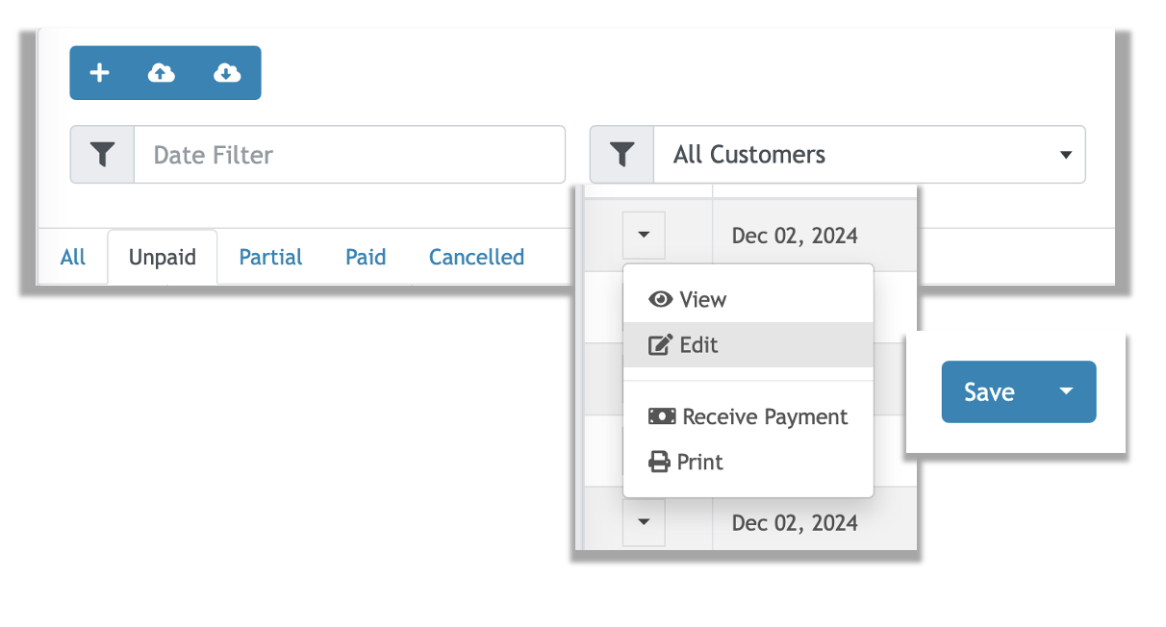The width and height of the screenshot is (1166, 627).
Task: Click the eye icon next to View
Action: 660,299
